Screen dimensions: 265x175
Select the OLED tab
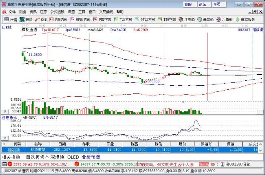[x=73, y=157]
